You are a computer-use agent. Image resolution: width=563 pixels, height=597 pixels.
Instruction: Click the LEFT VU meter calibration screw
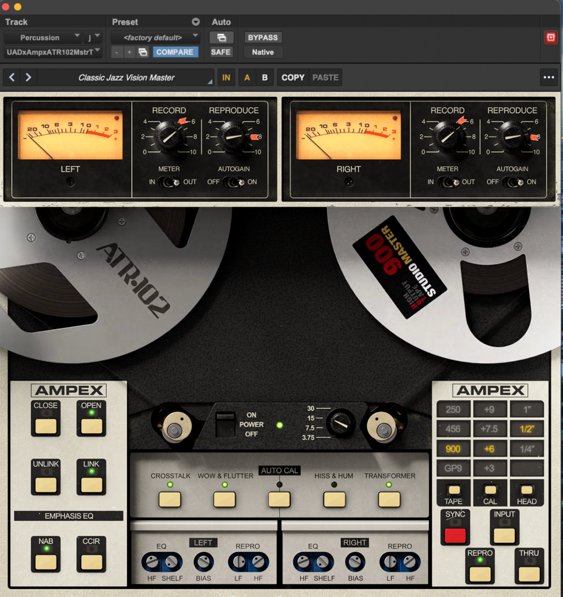70,182
